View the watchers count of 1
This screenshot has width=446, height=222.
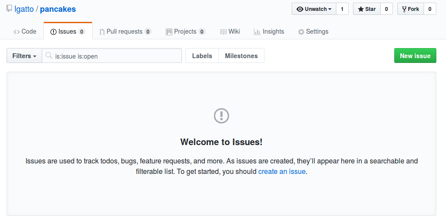(342, 9)
